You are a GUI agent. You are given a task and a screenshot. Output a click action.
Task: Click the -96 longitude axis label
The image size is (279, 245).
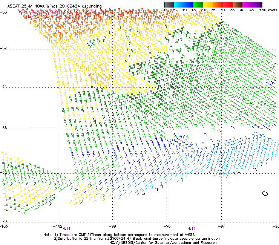[167, 226]
